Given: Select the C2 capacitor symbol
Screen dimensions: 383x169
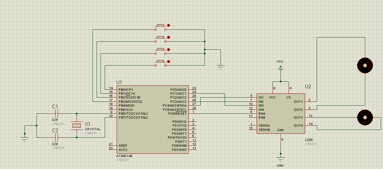Looking at the screenshot, I should [x=57, y=137].
